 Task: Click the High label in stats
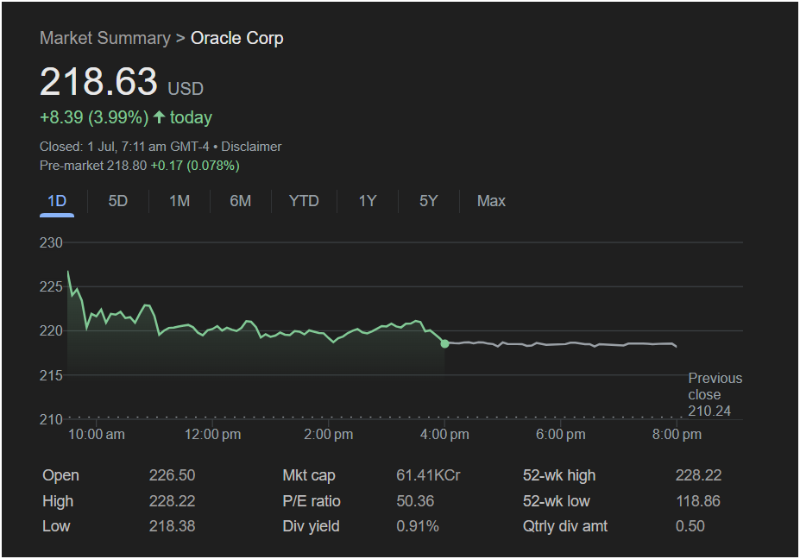[58, 501]
